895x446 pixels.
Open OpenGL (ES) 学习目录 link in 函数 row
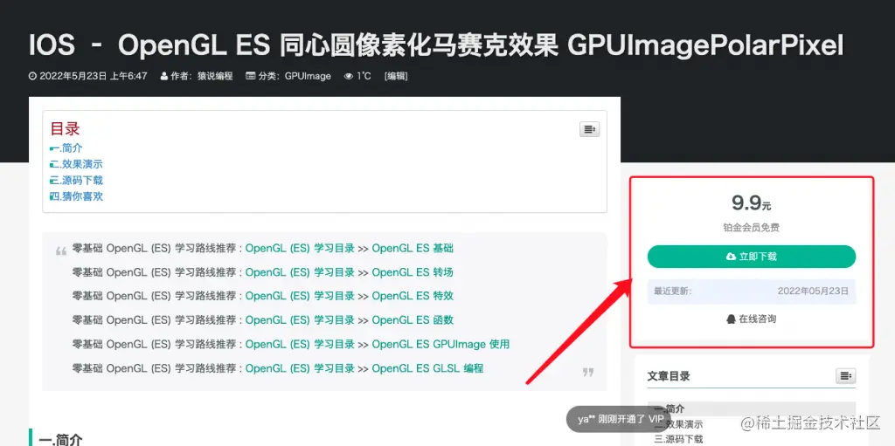[x=301, y=320]
